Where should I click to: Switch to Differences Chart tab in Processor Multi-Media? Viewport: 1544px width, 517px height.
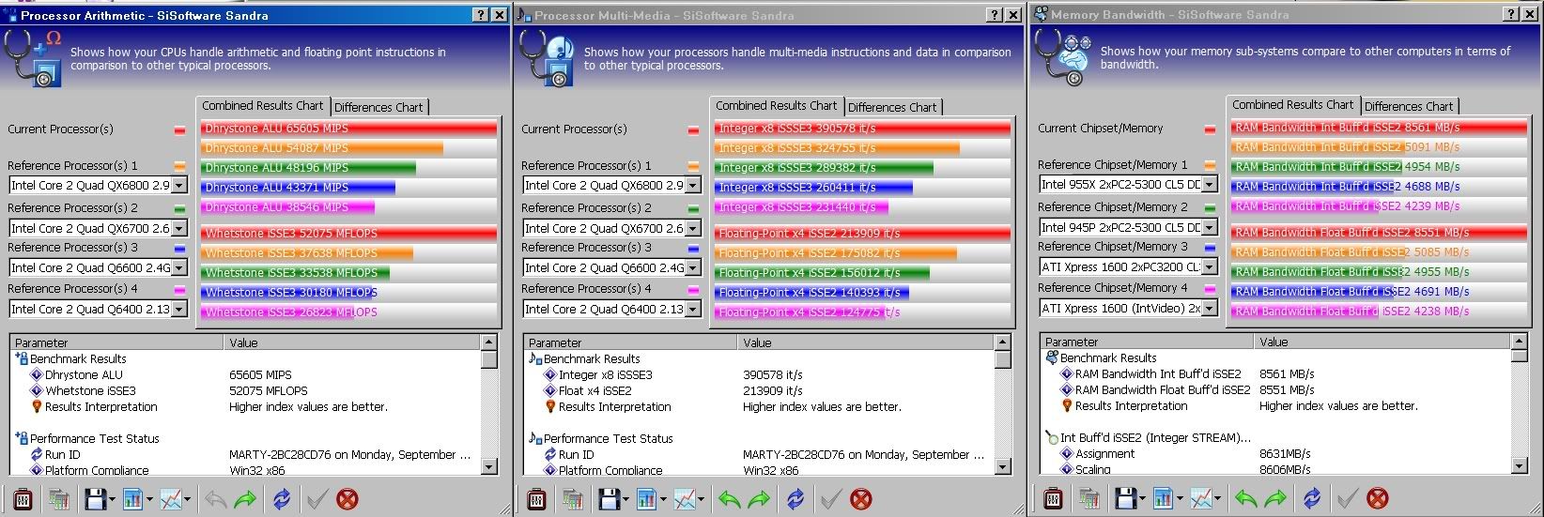point(892,107)
